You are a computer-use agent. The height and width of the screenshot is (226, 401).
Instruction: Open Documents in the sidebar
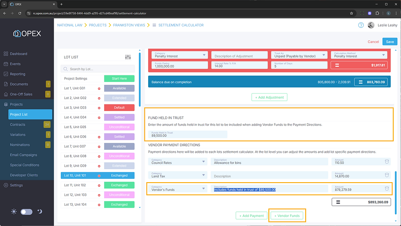(19, 84)
